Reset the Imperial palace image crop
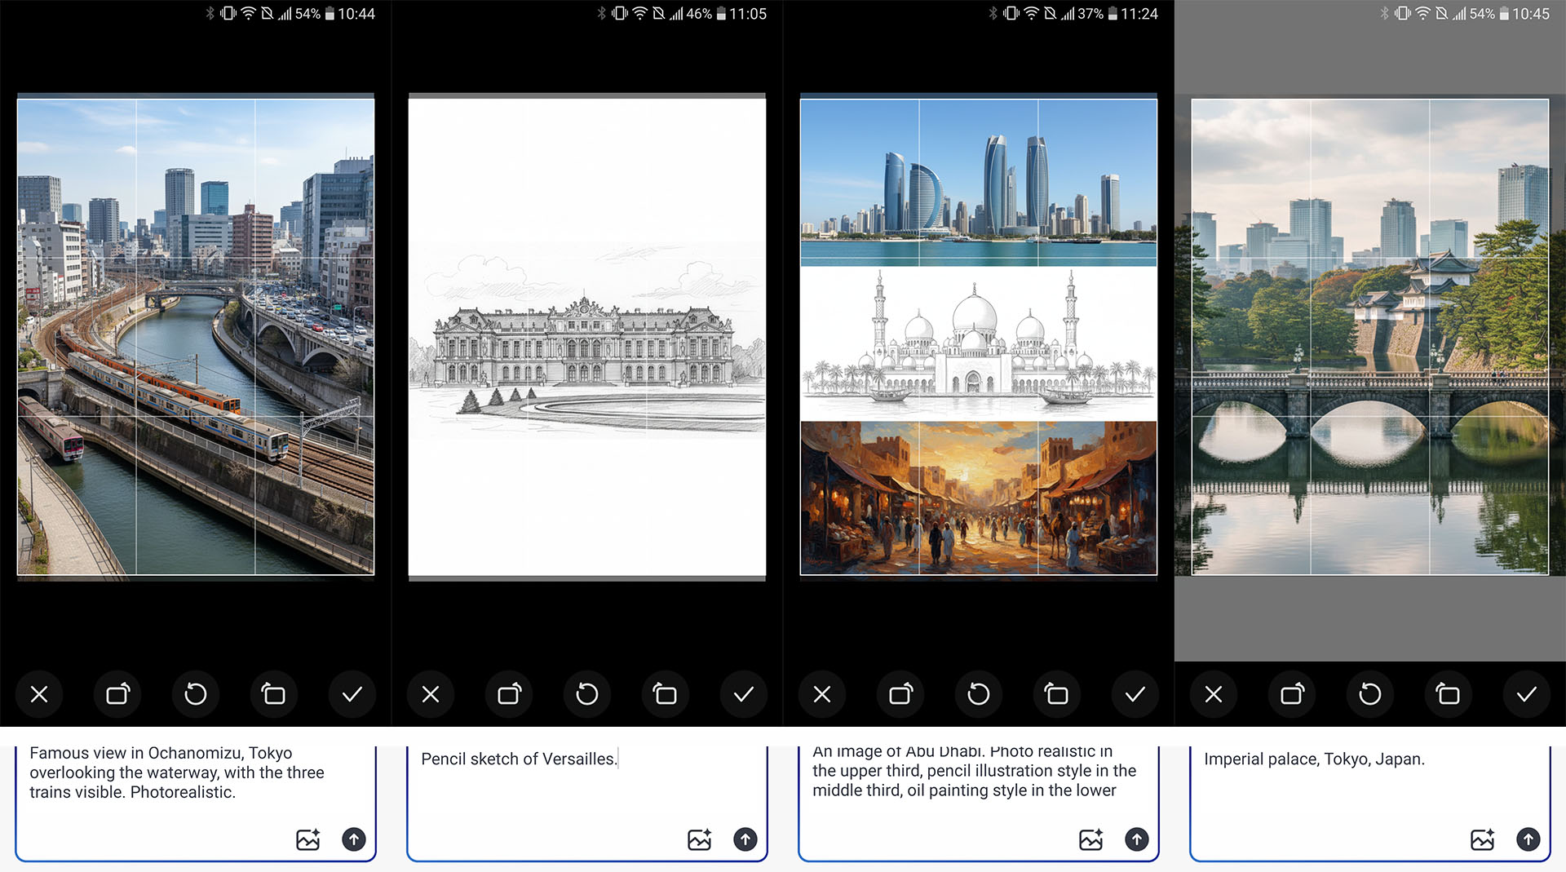 [1370, 694]
